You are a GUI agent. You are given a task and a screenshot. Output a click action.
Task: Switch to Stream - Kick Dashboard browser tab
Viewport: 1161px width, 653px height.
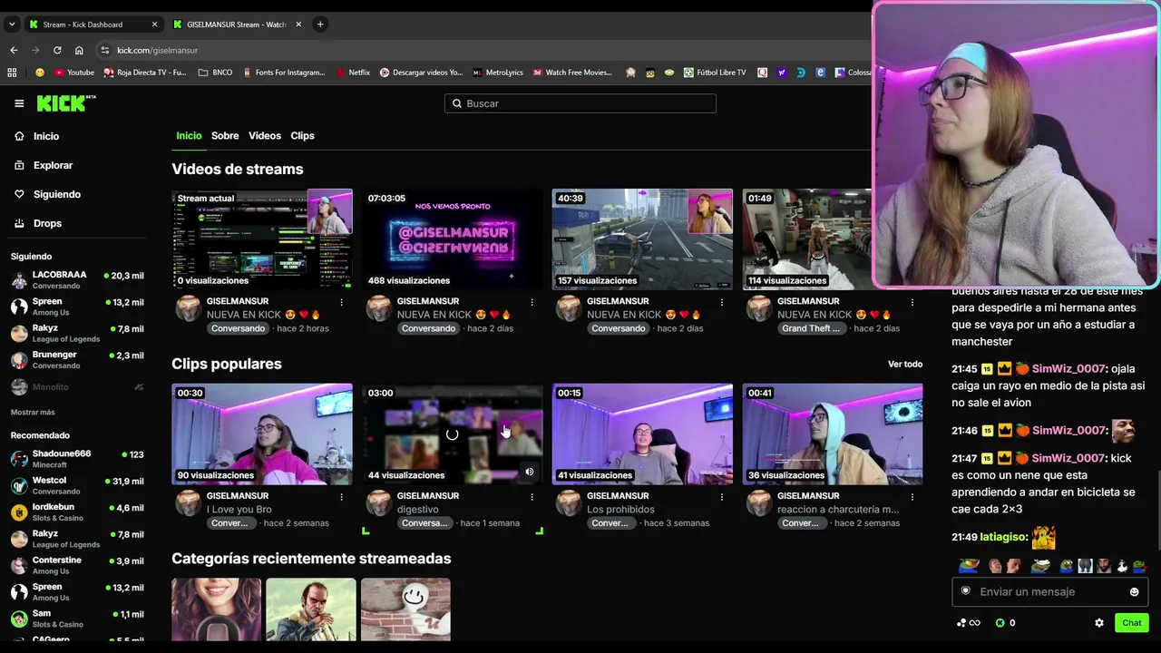click(83, 24)
